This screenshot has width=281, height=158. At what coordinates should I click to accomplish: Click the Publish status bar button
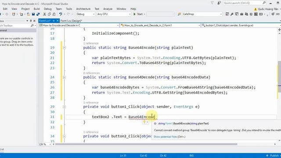(x=273, y=156)
